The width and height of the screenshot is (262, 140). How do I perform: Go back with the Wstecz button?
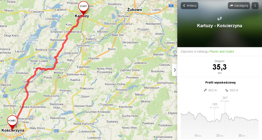(189, 6)
